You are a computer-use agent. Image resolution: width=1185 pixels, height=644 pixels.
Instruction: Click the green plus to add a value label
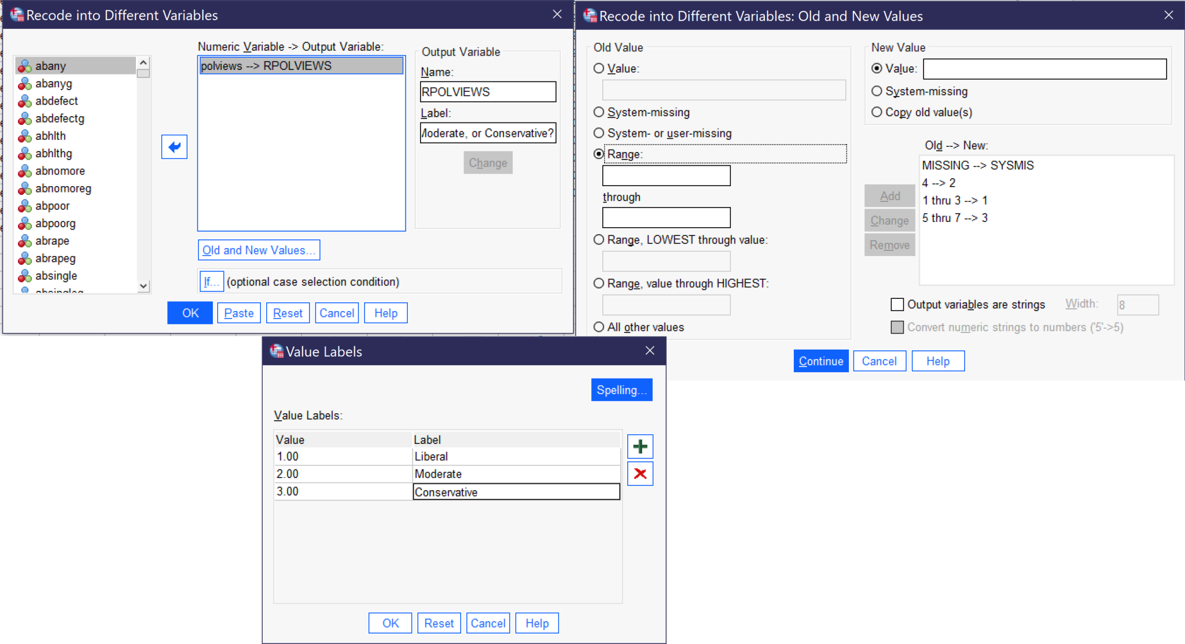pos(639,446)
